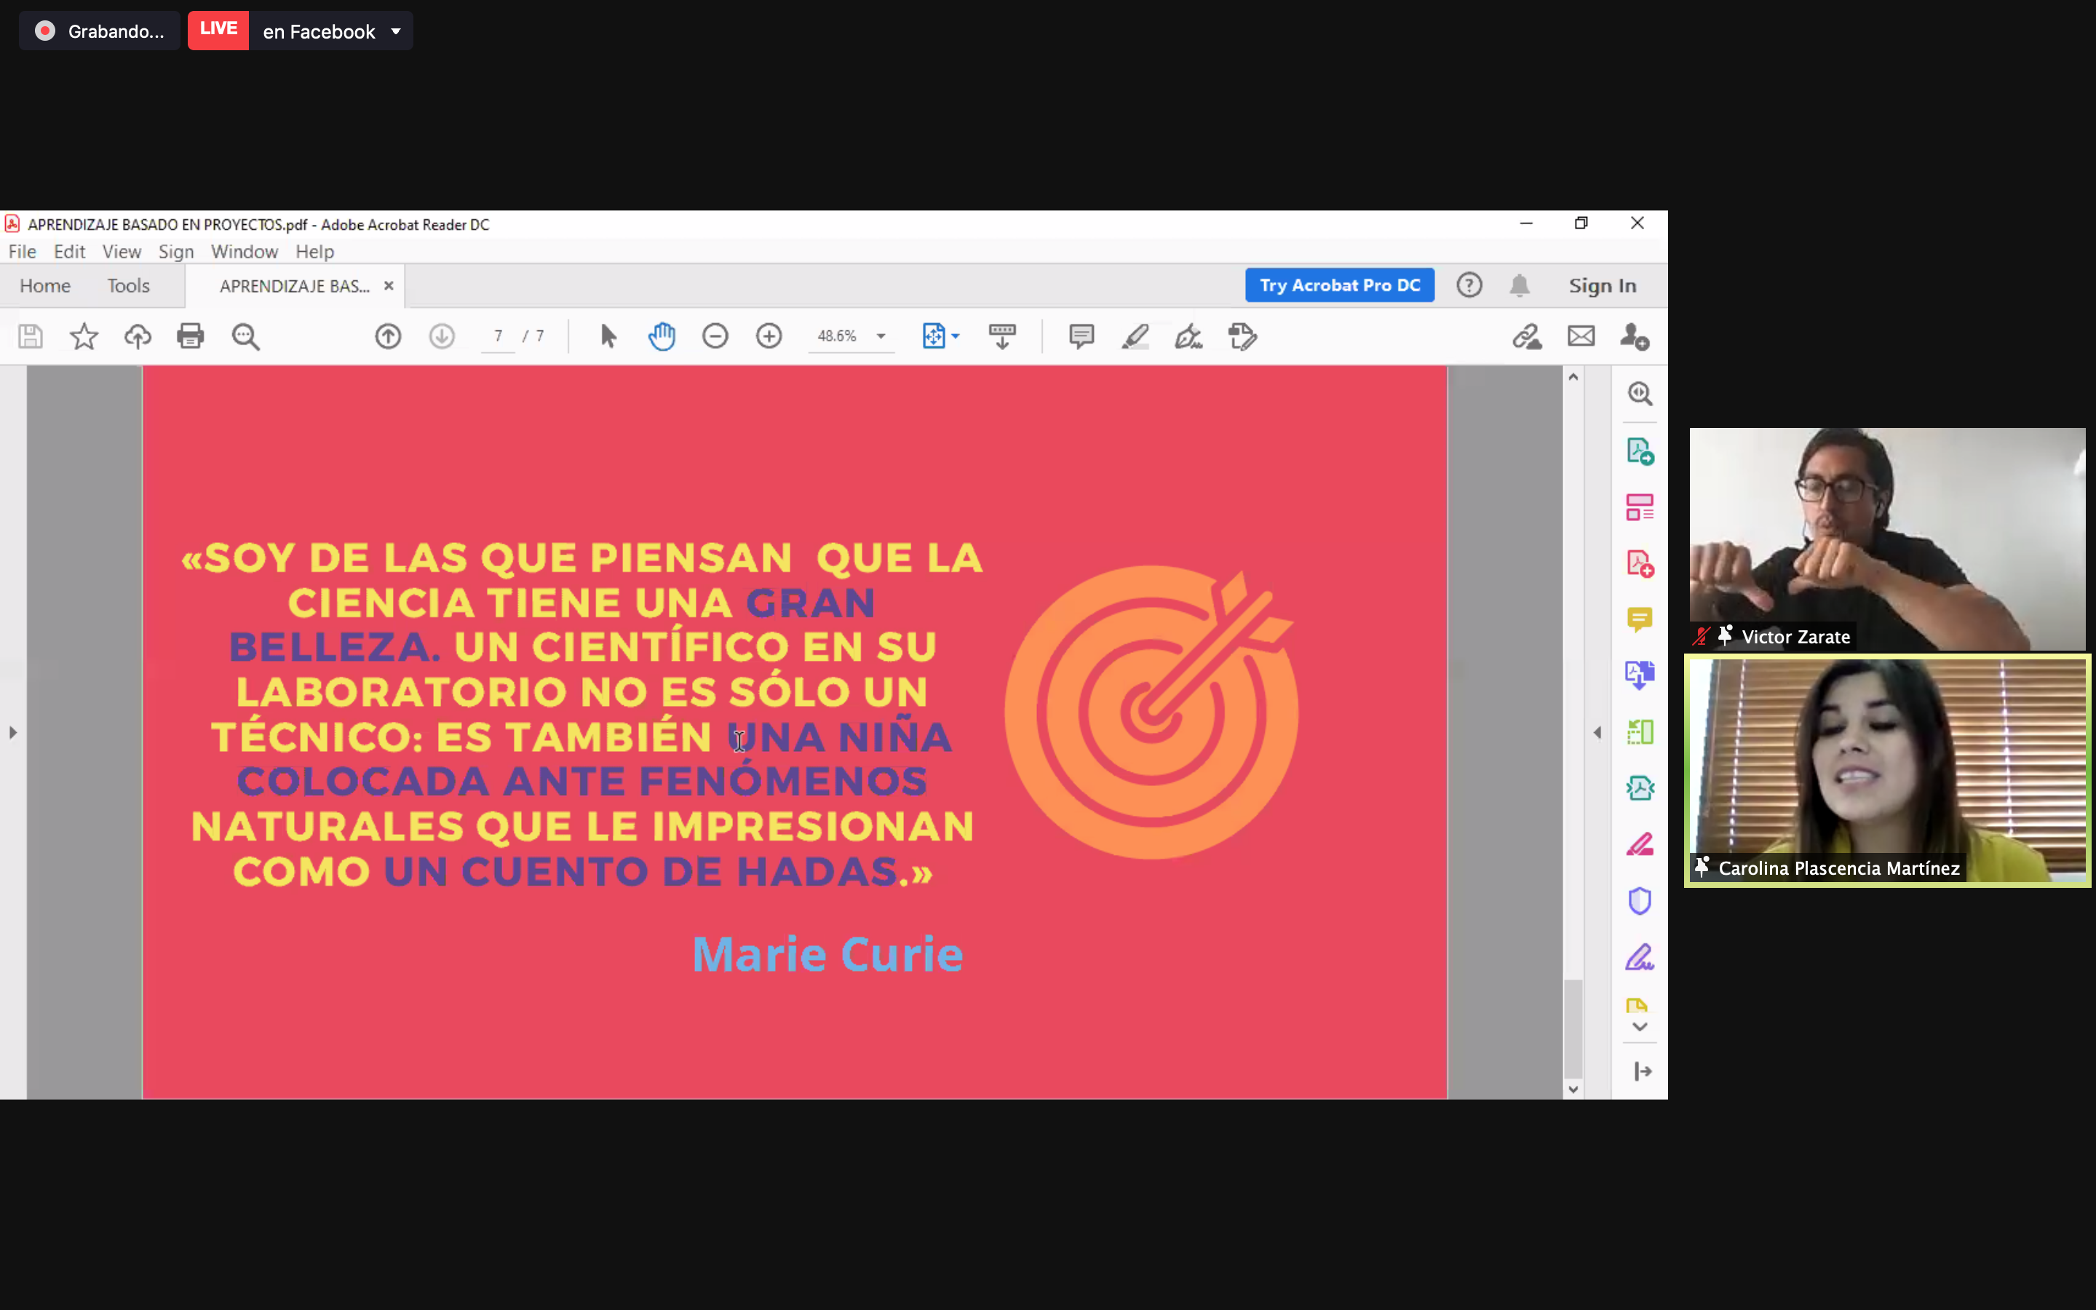Click the zoom in plus icon

(769, 336)
